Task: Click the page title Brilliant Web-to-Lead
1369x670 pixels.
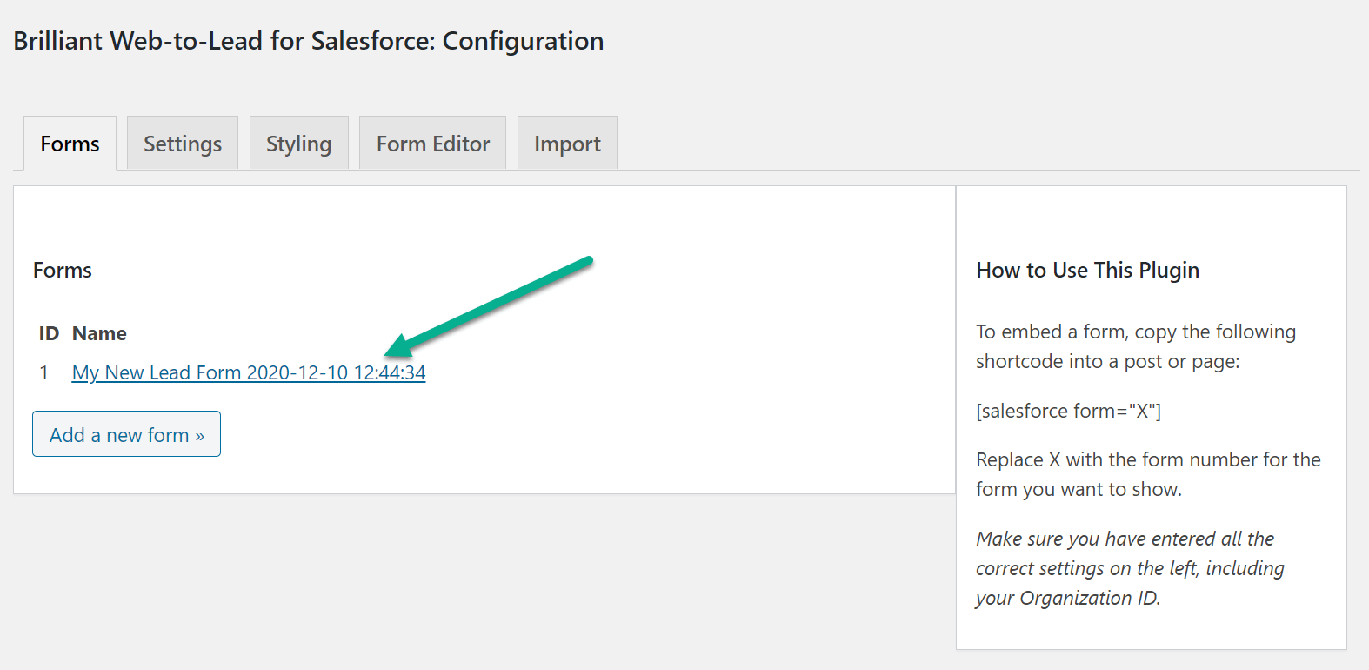Action: [x=308, y=41]
